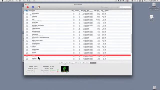Select the MacKeeper Helper process row
Viewport: 160px width, 90px height.
click(x=77, y=31)
